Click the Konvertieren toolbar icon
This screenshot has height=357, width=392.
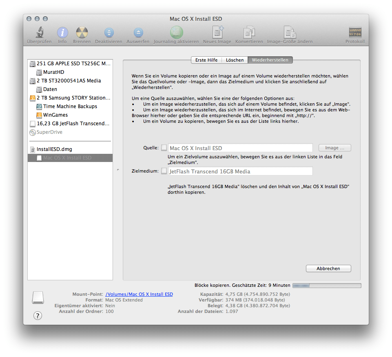point(249,33)
